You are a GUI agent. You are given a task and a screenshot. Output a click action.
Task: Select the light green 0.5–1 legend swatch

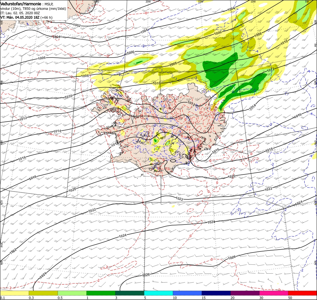coord(72,293)
